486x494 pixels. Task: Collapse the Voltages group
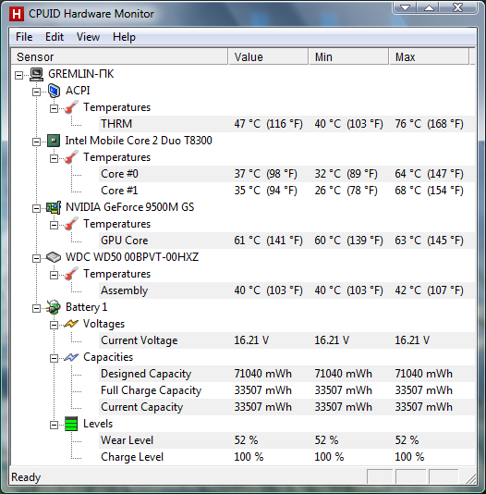[x=55, y=325]
